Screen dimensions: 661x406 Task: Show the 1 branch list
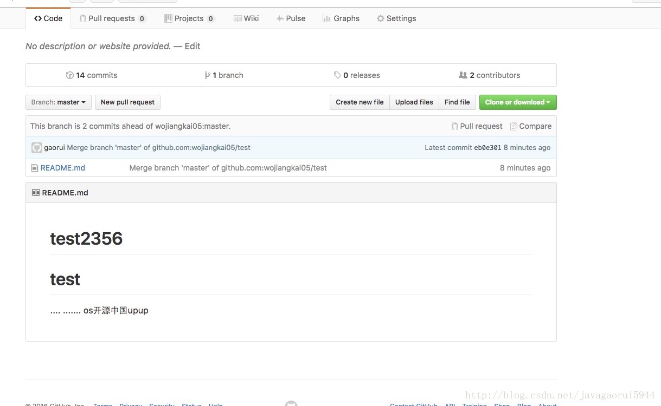(x=224, y=75)
